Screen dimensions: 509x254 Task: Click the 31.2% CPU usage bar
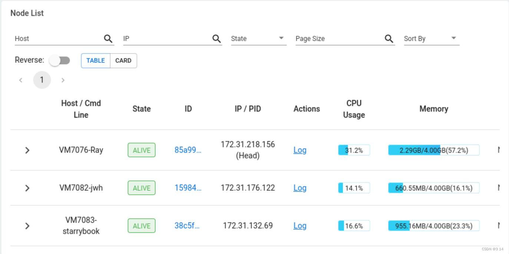[x=353, y=150]
